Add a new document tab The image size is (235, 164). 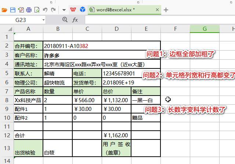[x=166, y=10]
